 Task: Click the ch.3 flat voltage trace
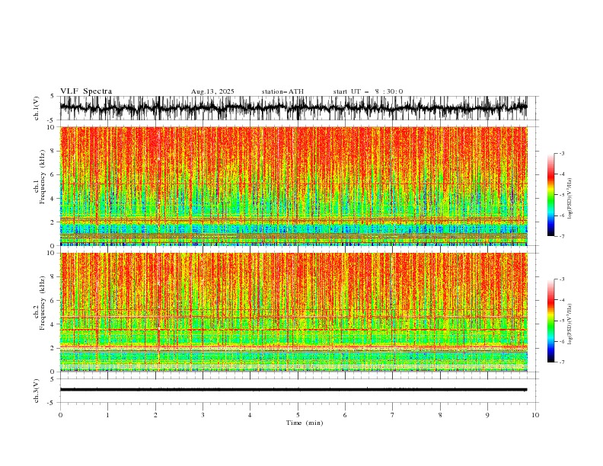pyautogui.click(x=293, y=390)
